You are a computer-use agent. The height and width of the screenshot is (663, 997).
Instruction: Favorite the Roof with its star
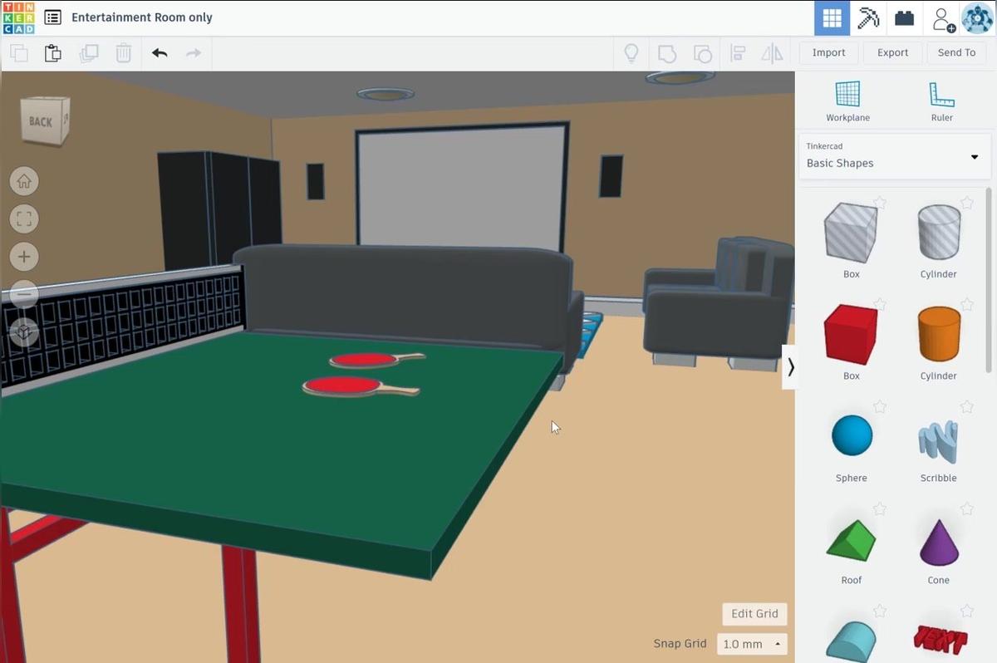pyautogui.click(x=880, y=509)
